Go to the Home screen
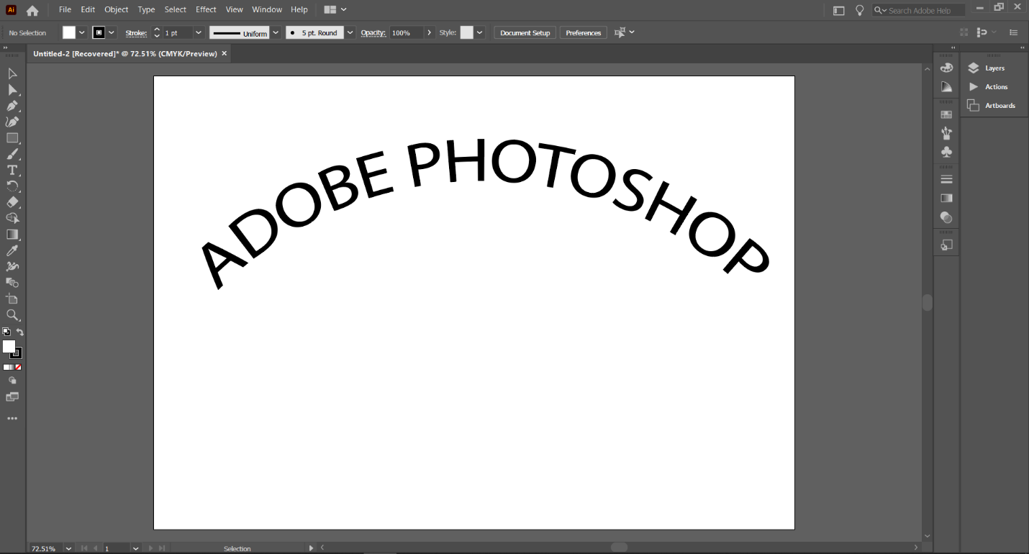 tap(32, 11)
